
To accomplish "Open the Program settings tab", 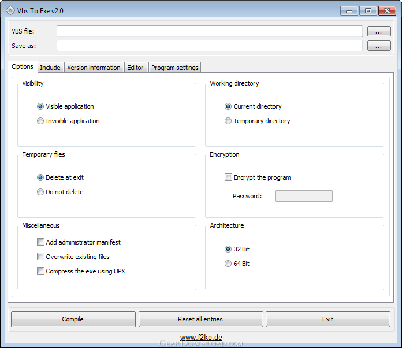I will (174, 68).
